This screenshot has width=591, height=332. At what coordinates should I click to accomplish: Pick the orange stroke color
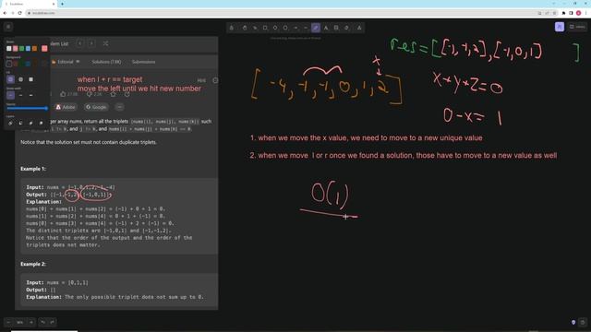pyautogui.click(x=35, y=49)
